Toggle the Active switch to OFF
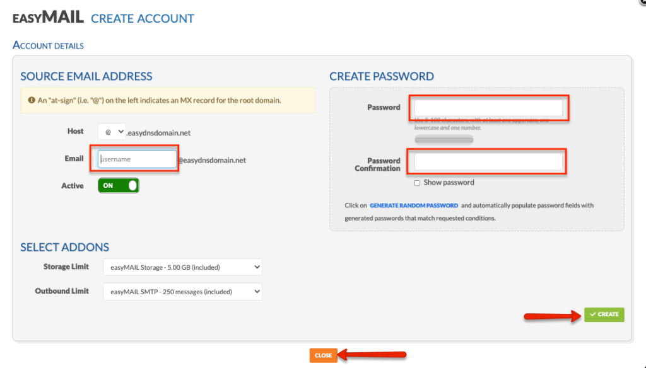Screen dimensions: 646x368 [117, 185]
